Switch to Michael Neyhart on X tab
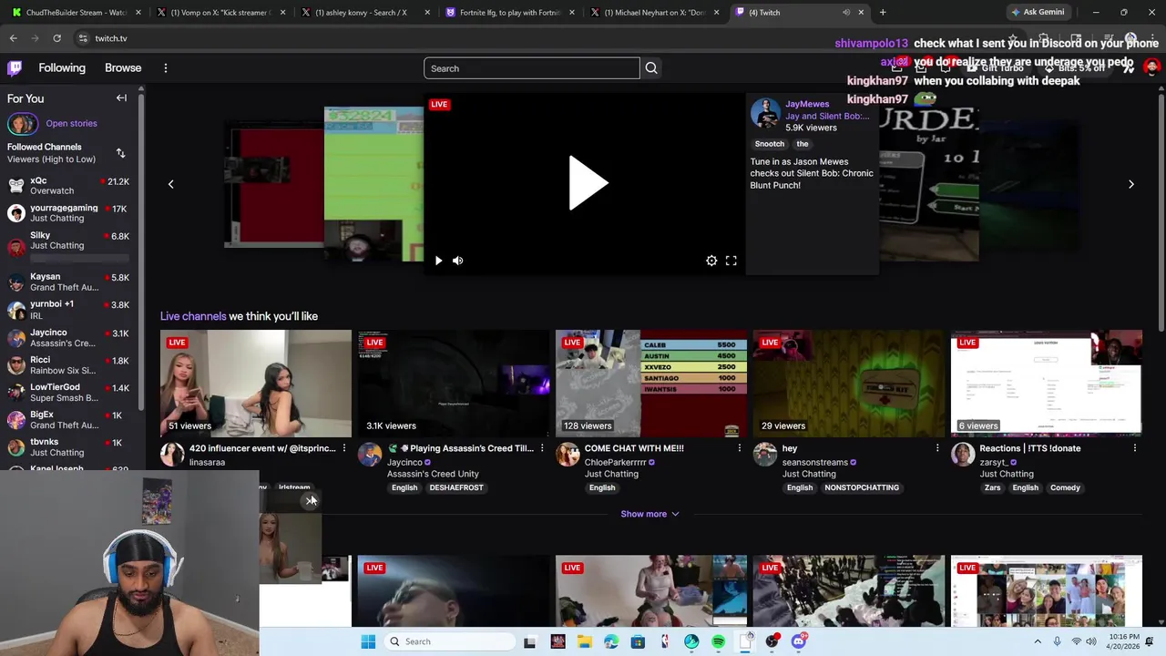1166x656 pixels. click(x=654, y=13)
